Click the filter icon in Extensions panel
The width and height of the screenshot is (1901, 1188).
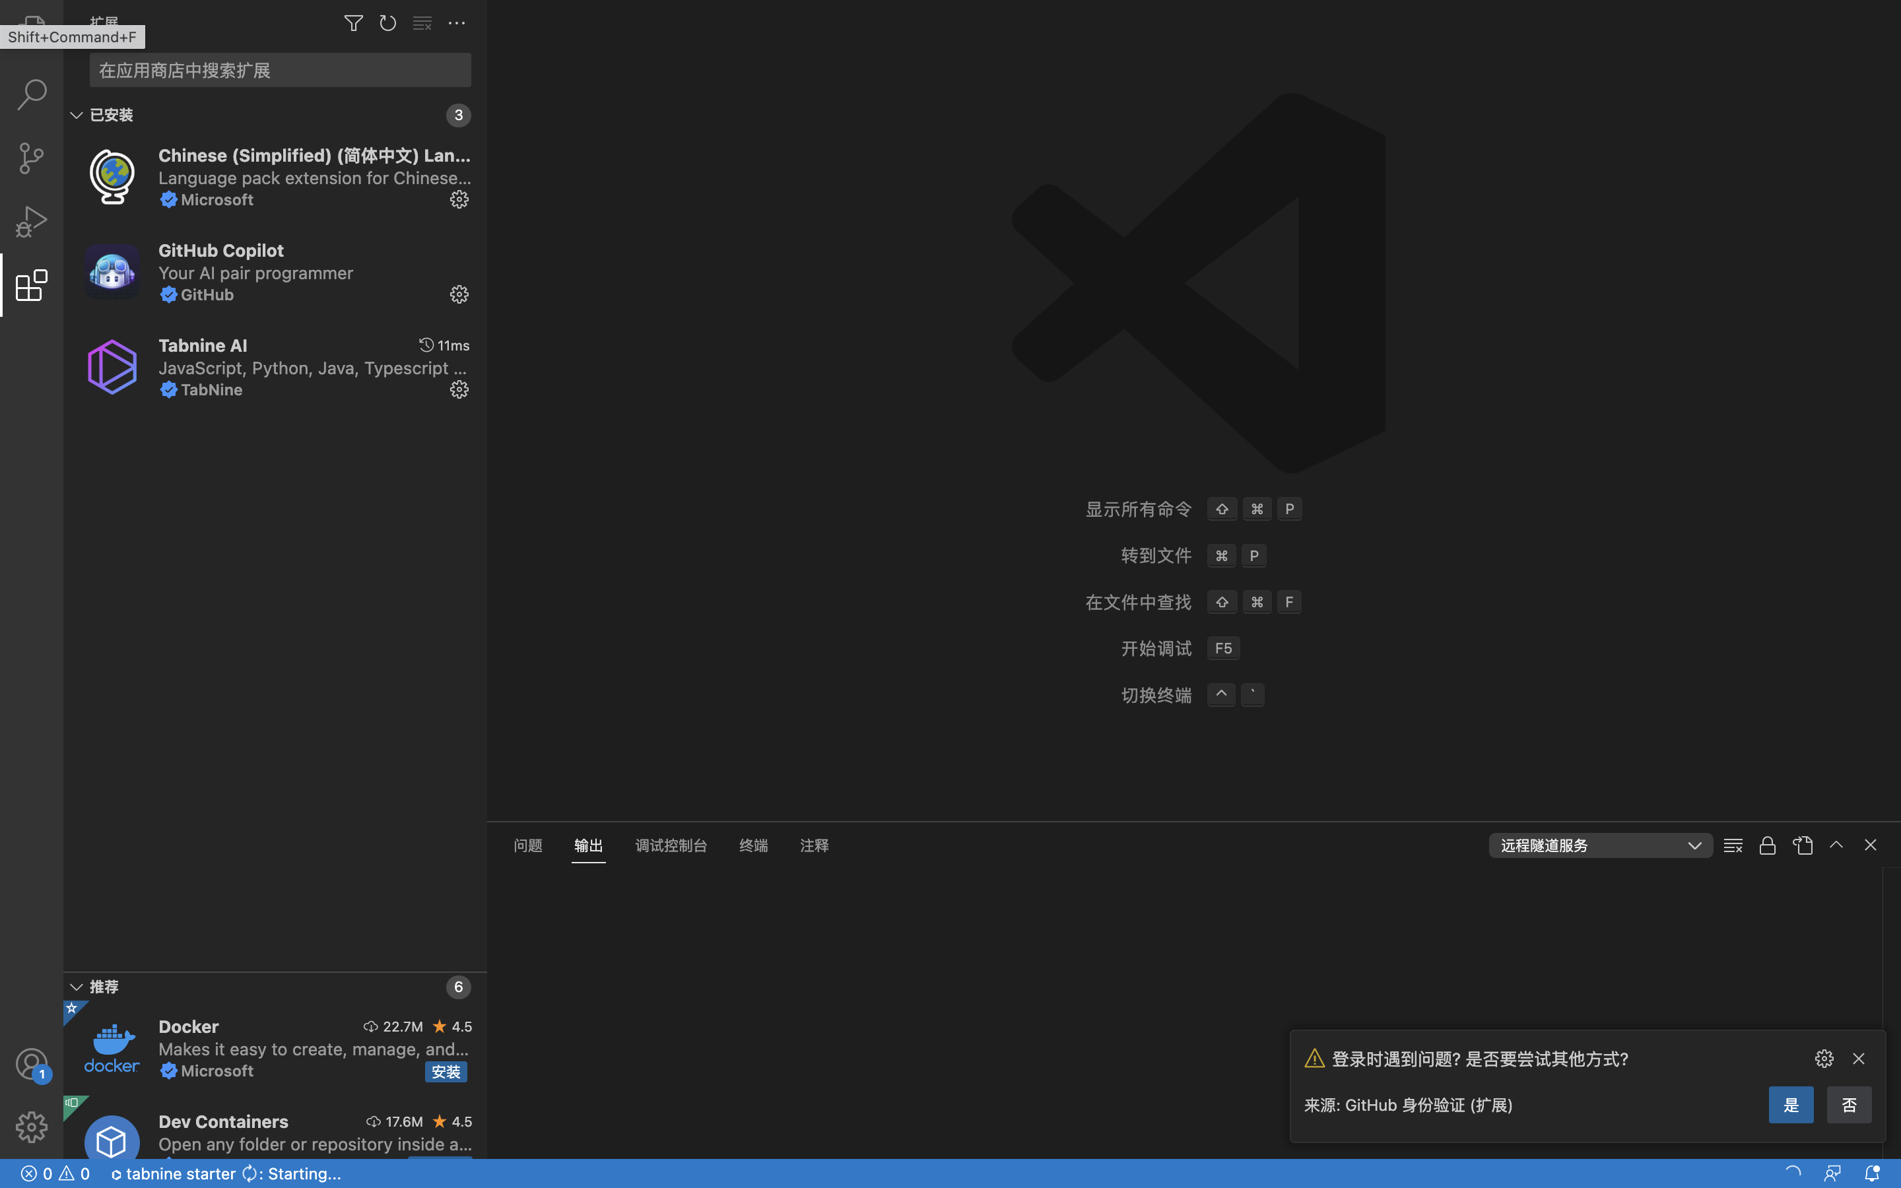(352, 24)
